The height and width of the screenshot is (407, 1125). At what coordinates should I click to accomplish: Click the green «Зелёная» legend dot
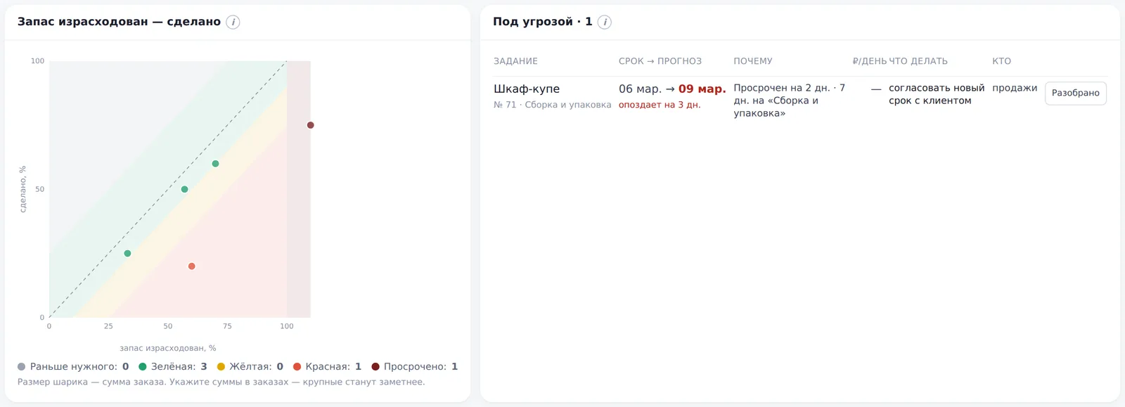[x=143, y=366]
